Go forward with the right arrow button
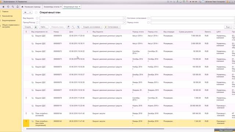Screen dimensions: 235x132 (30, 12)
